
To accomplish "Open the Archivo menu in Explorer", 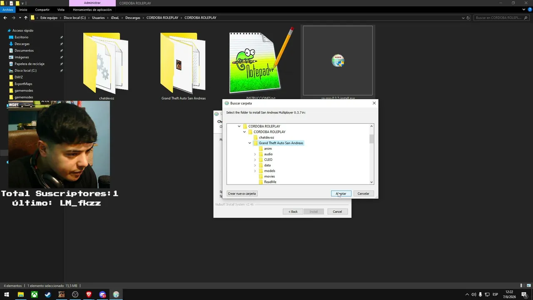I will (8, 10).
